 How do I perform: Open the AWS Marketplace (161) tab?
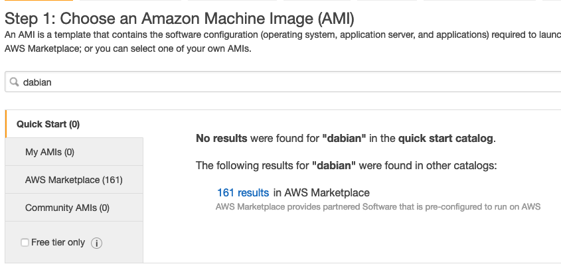pyautogui.click(x=74, y=180)
